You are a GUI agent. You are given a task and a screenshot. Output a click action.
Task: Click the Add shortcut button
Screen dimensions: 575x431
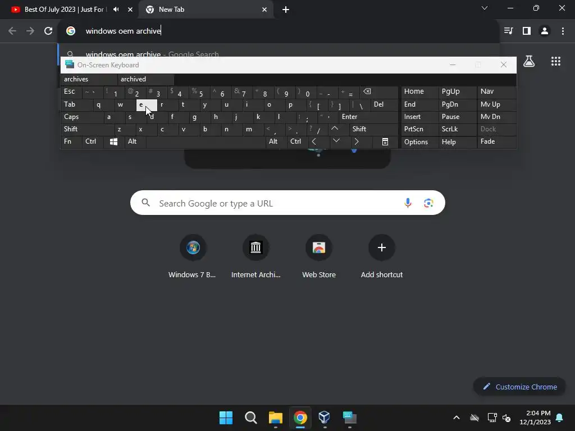382,256
